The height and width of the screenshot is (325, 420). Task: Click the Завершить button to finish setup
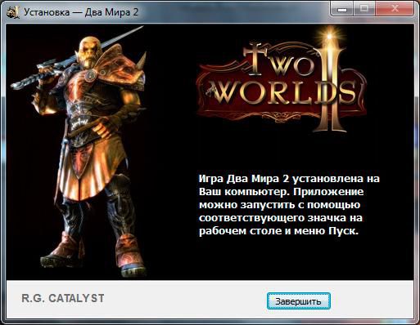coord(299,301)
